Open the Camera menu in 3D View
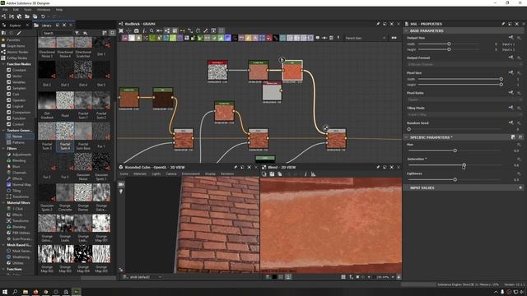This screenshot has width=527, height=296. [171, 173]
